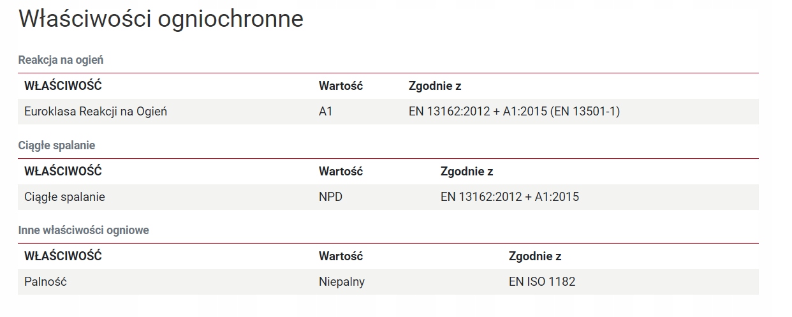This screenshot has width=792, height=317.
Task: Select the "Ciągłe spalanie" section title
Action: (57, 145)
